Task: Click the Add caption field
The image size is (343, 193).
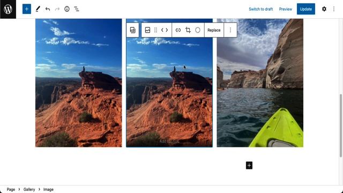Action: (169, 142)
